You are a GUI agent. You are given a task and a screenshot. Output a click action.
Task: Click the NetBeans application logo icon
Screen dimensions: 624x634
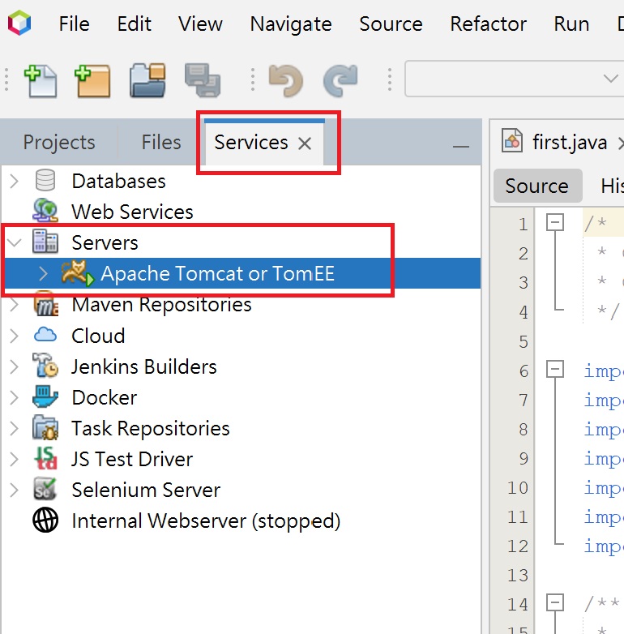pyautogui.click(x=19, y=23)
